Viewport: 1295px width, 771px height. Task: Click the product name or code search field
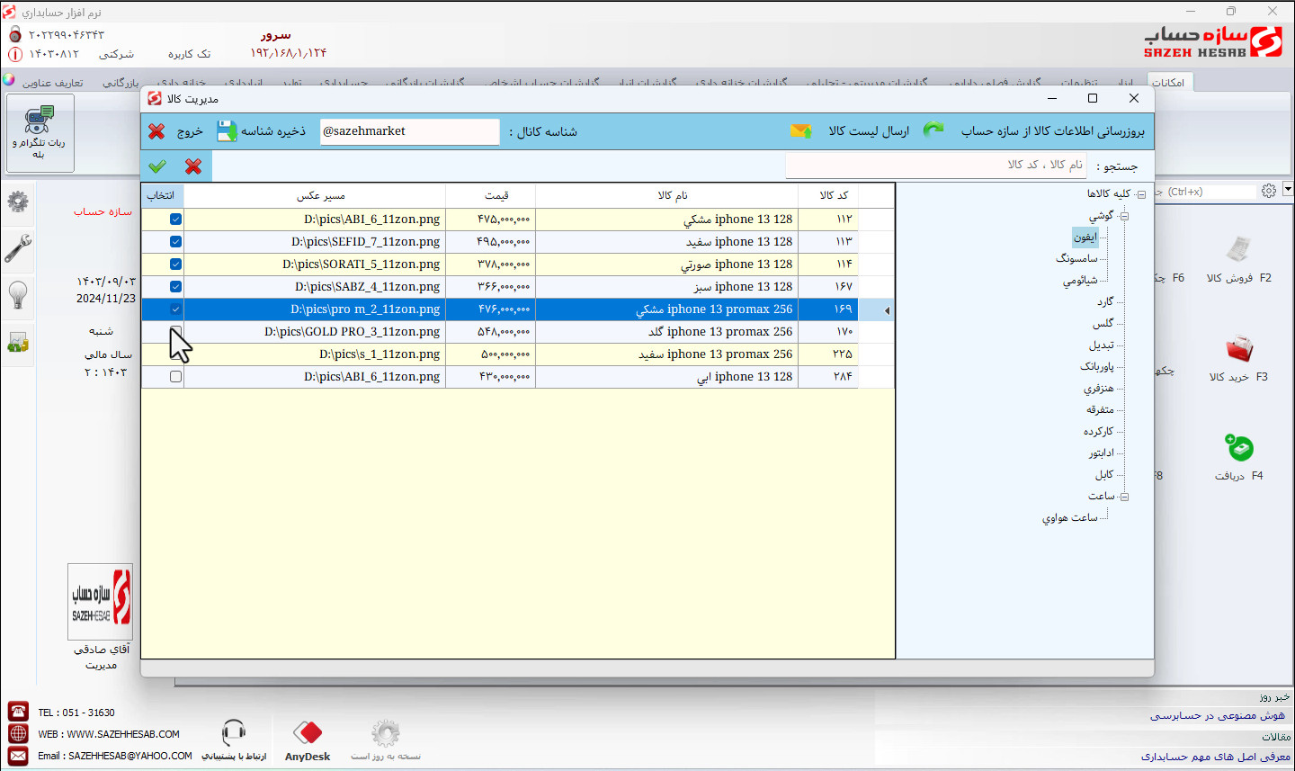pyautogui.click(x=936, y=166)
